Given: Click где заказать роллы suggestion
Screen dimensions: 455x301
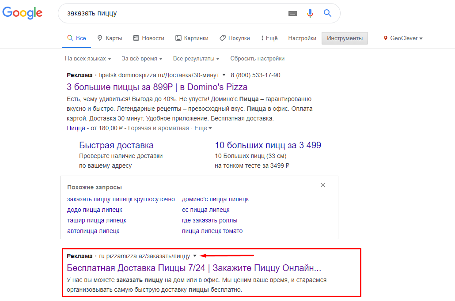Looking at the screenshot, I should coord(209,220).
